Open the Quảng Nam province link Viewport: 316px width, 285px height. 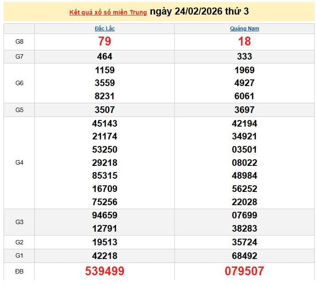[244, 29]
